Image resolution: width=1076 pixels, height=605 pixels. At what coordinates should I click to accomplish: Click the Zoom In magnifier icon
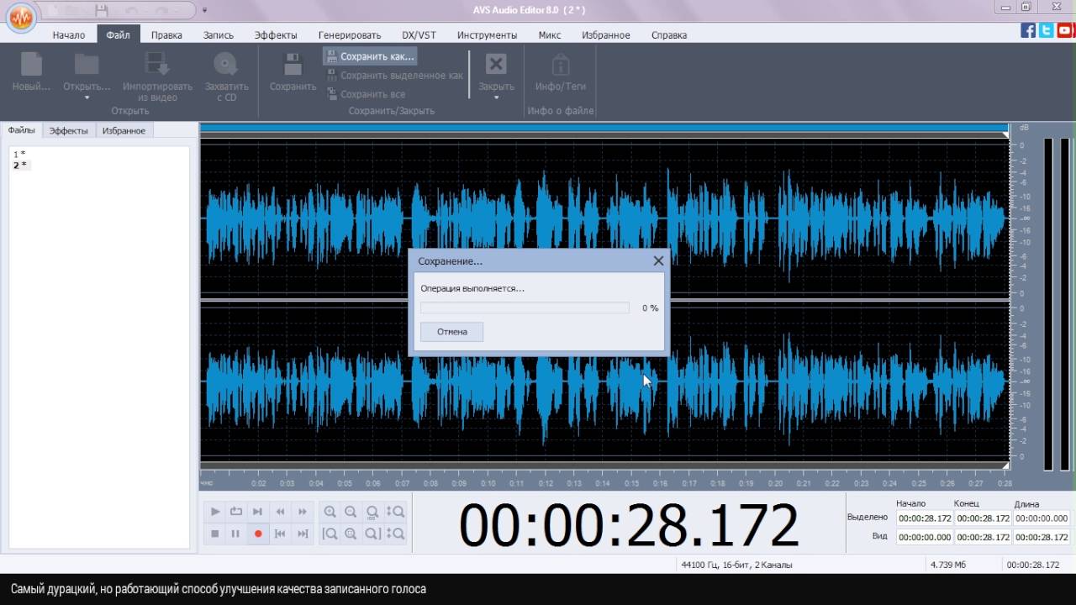click(x=330, y=511)
